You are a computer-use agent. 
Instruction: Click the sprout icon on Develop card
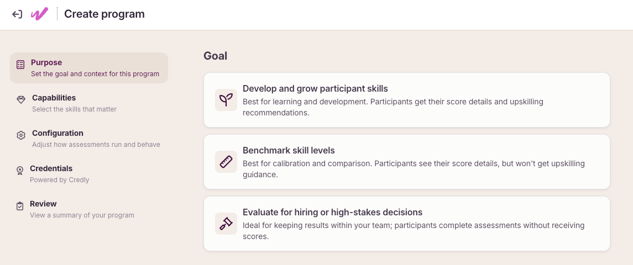coord(226,100)
